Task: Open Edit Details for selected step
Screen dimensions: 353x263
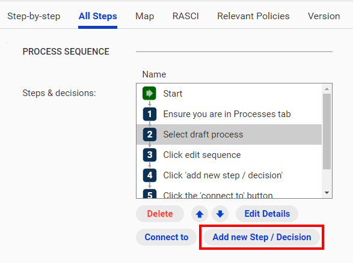Action: [267, 214]
